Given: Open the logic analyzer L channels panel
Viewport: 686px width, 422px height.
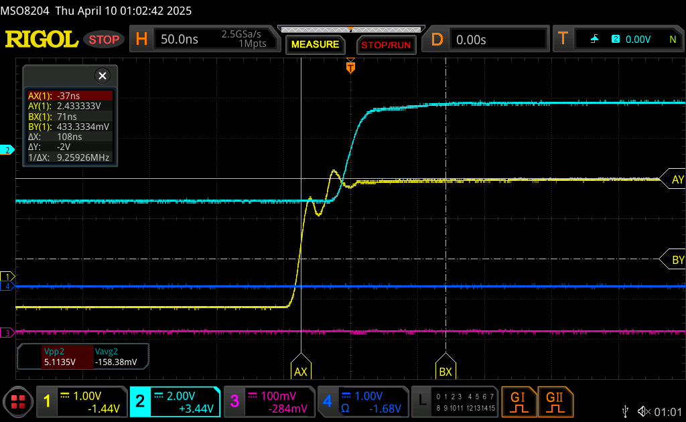Looking at the screenshot, I should [456, 401].
